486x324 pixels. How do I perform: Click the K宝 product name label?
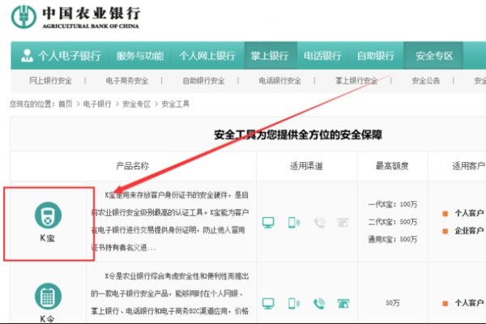(48, 238)
